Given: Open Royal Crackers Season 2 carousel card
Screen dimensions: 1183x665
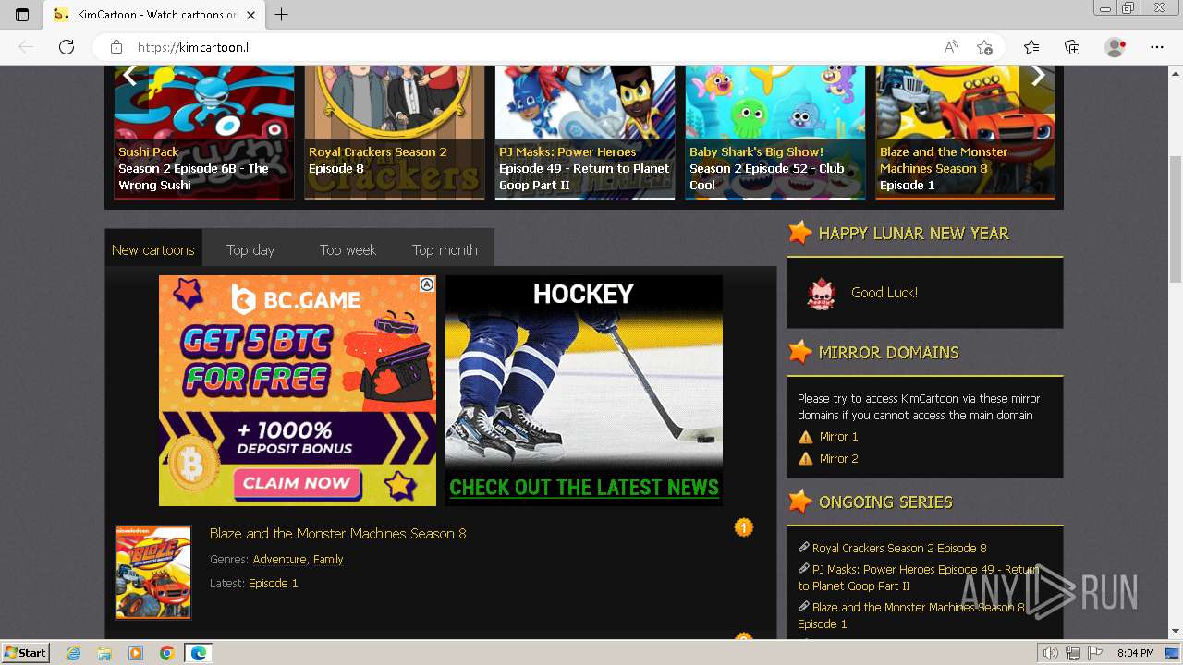Looking at the screenshot, I should click(x=395, y=132).
